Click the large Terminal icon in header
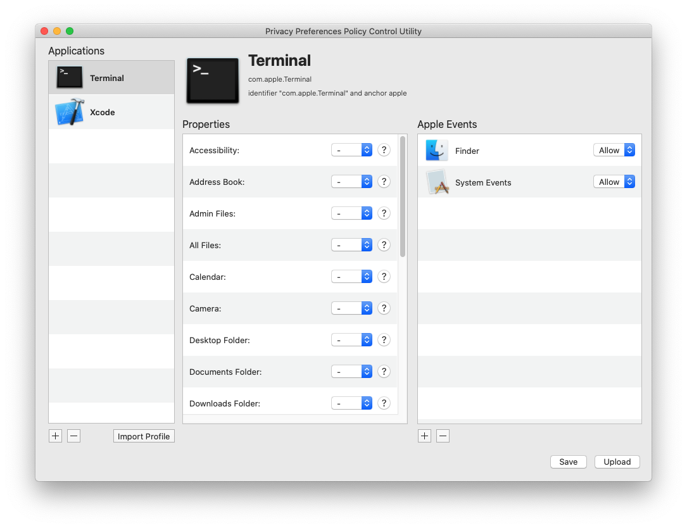 (x=212, y=80)
